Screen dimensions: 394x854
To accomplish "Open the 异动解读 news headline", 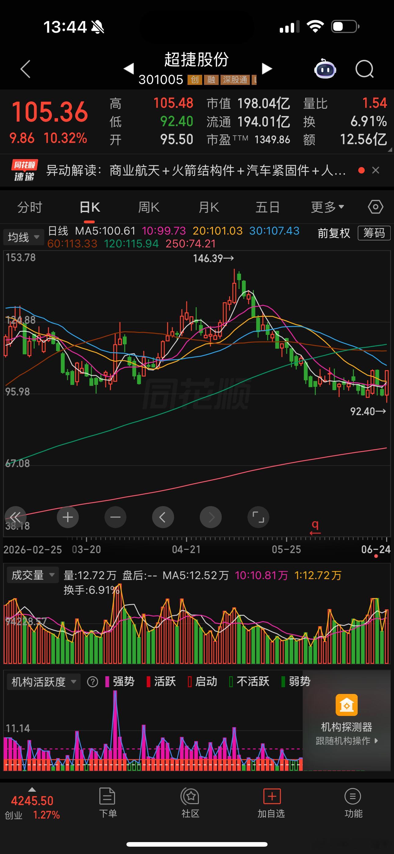I will point(196,170).
